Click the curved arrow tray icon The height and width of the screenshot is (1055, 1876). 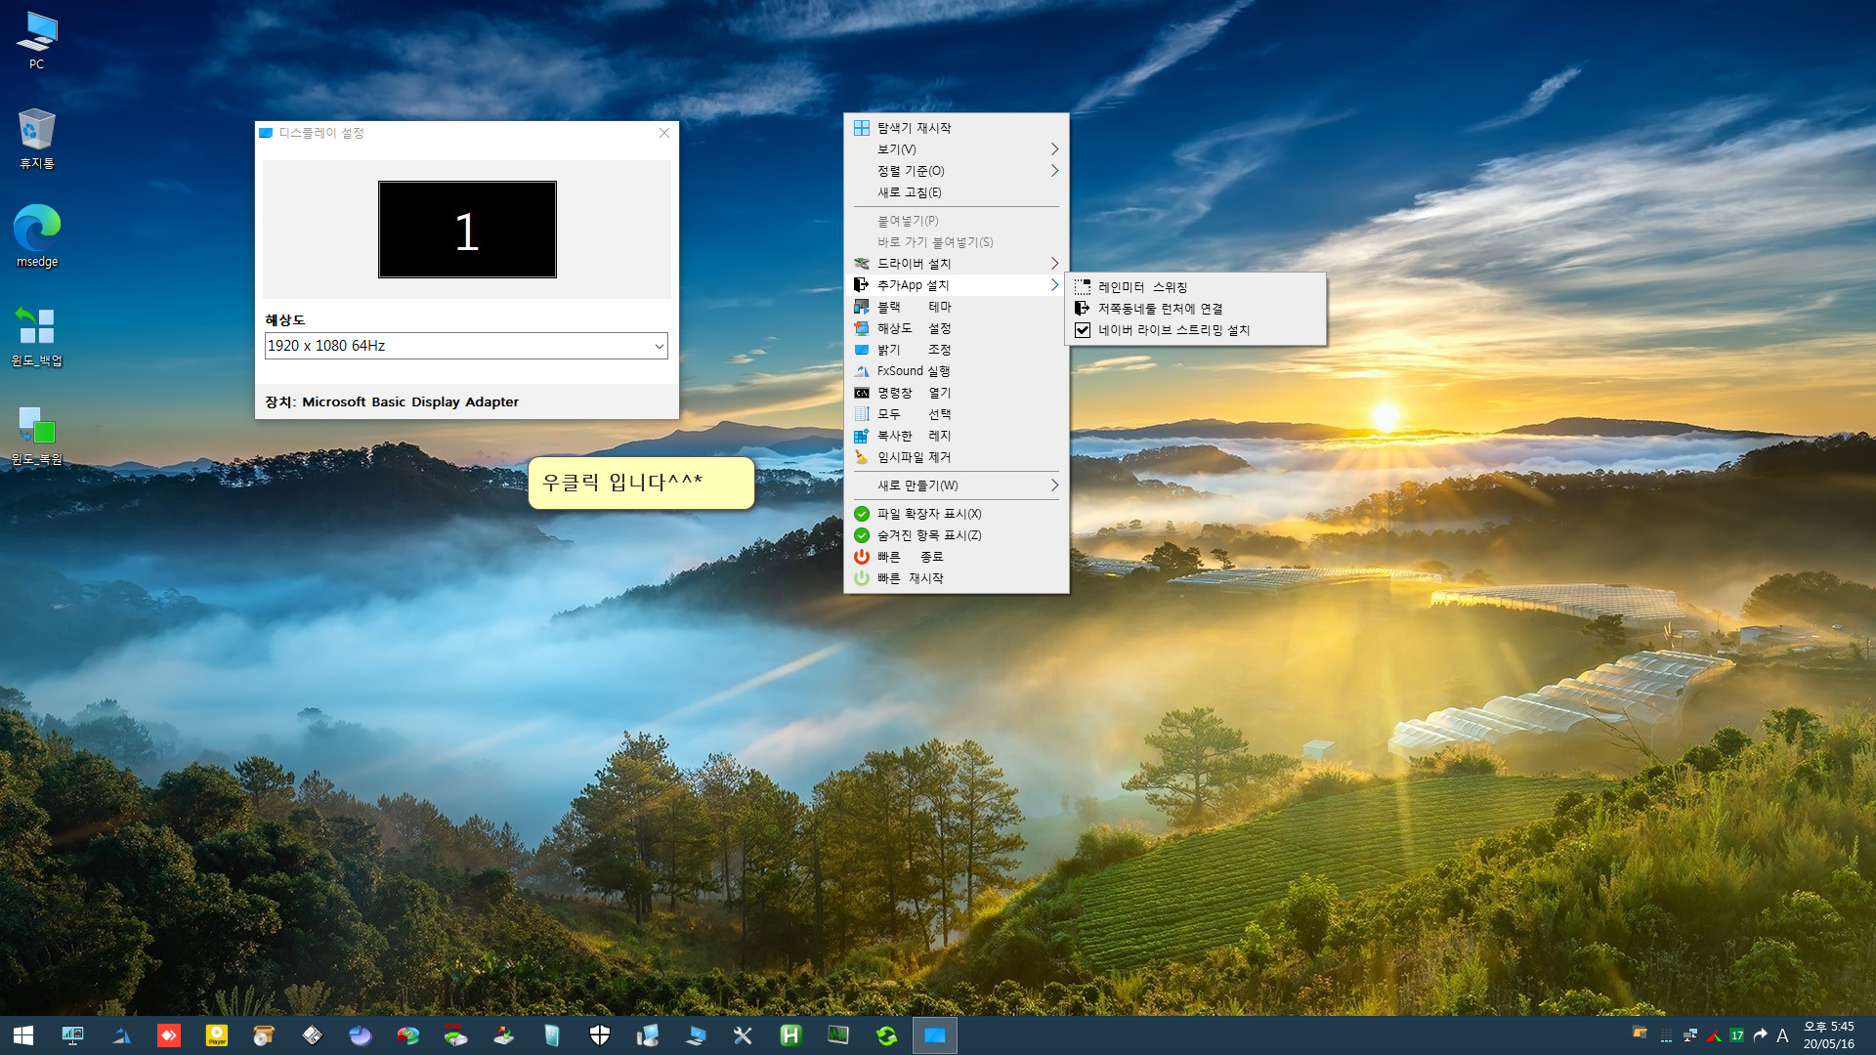tap(1760, 1035)
